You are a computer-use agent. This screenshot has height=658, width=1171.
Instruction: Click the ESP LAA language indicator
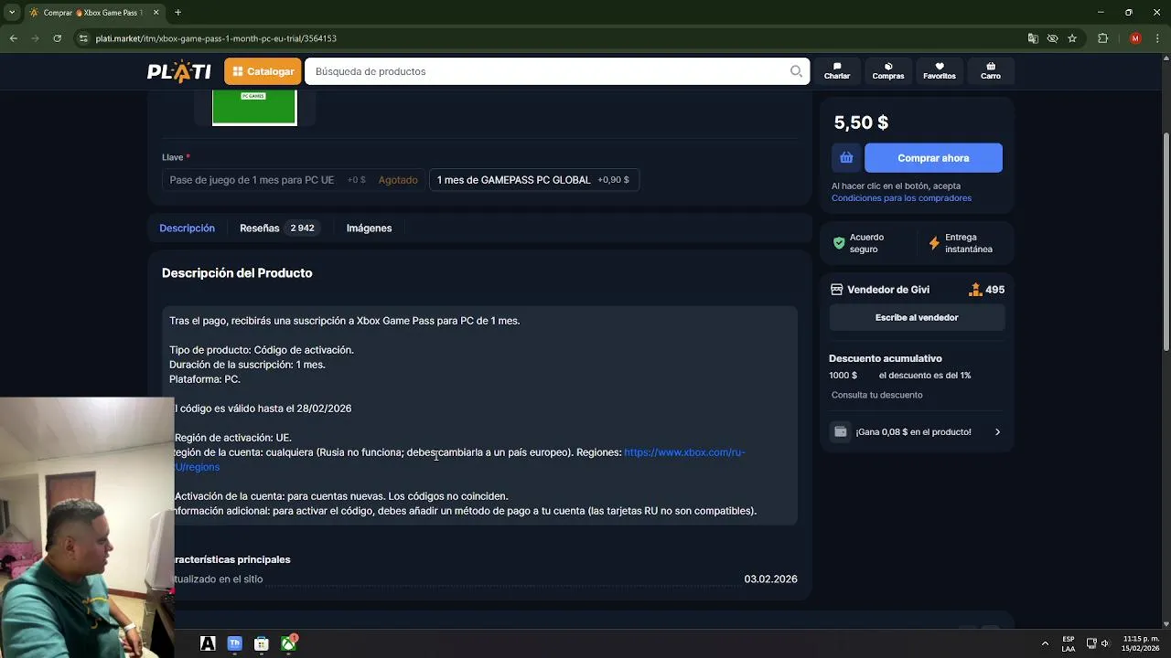pos(1069,643)
